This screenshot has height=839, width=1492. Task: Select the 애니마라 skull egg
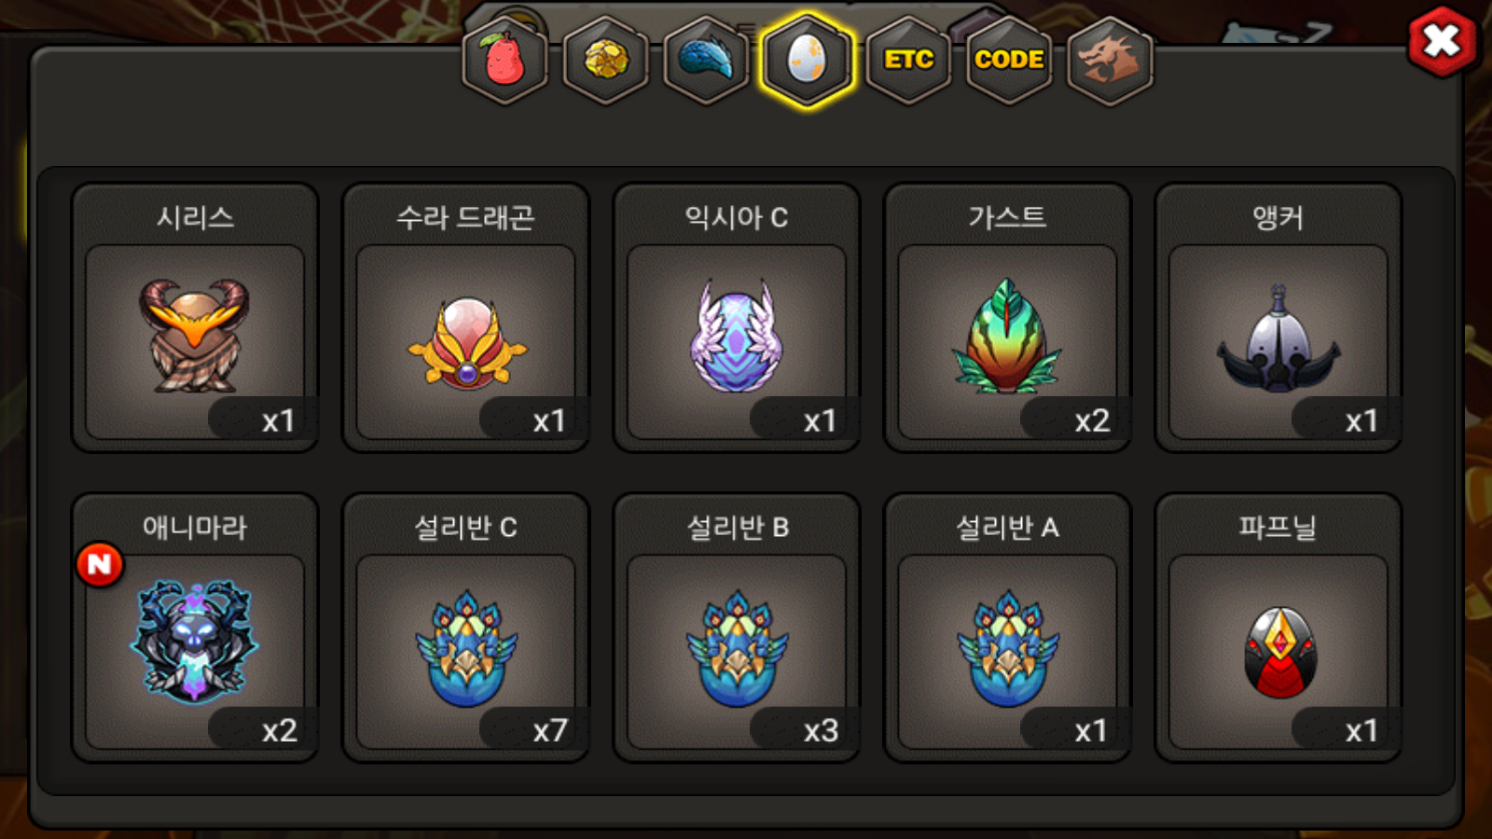195,628
